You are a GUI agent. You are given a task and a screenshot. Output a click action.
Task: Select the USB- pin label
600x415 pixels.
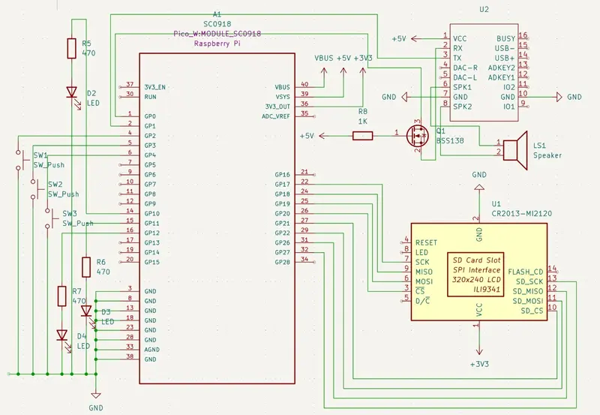505,48
